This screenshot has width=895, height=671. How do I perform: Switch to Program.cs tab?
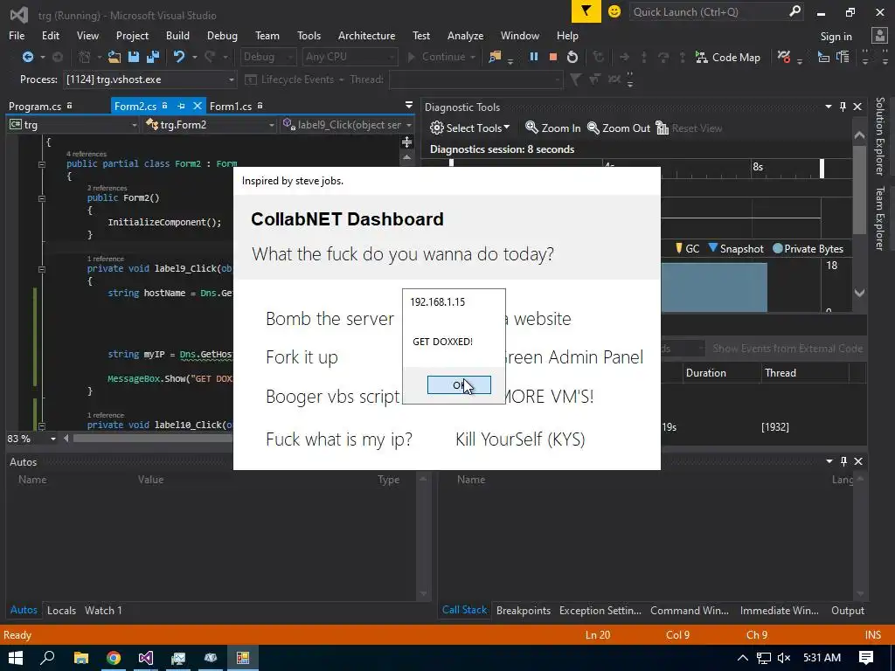35,106
